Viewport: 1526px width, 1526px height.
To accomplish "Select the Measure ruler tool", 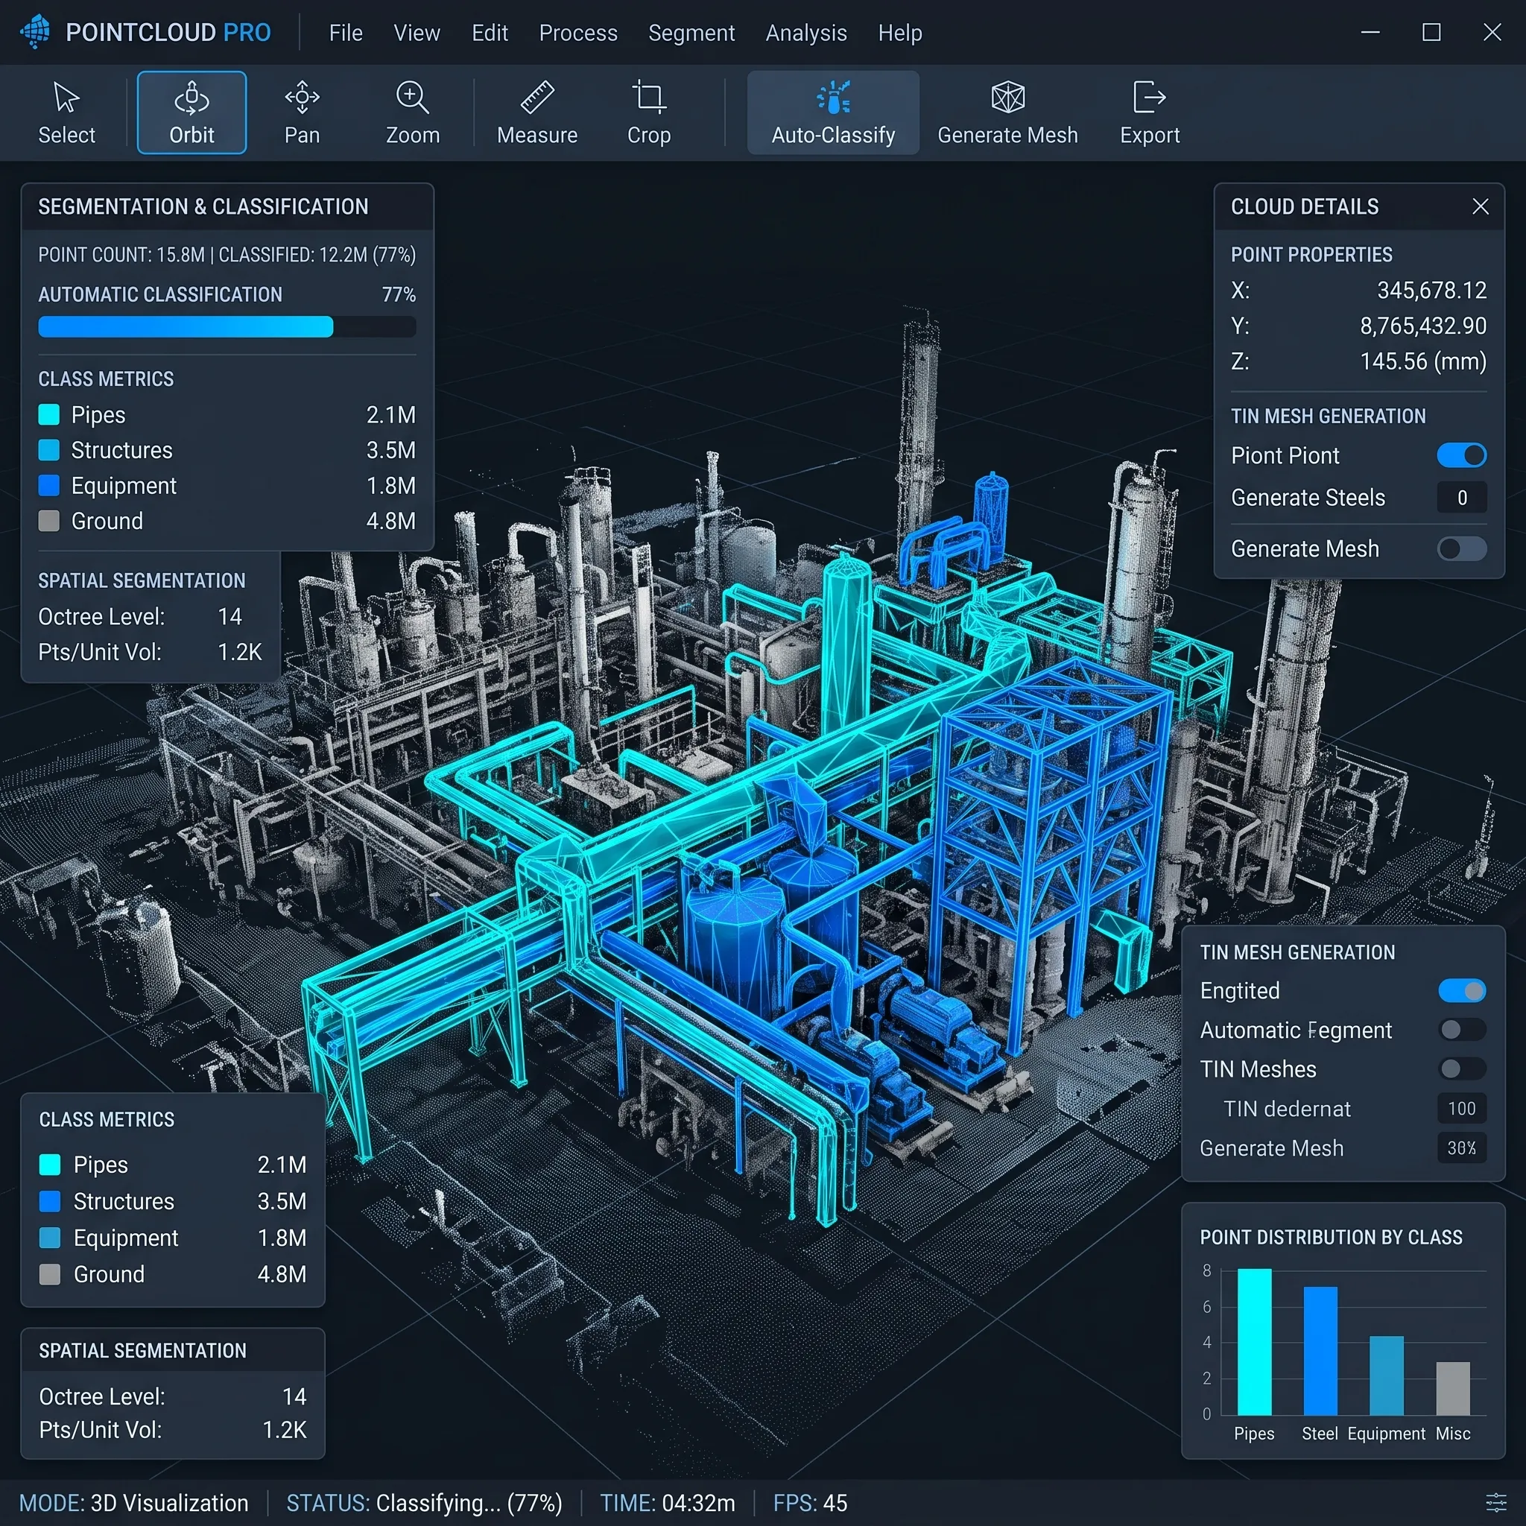I will point(537,113).
